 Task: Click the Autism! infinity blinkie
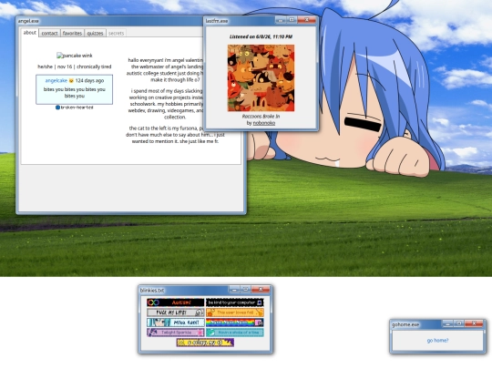click(176, 302)
